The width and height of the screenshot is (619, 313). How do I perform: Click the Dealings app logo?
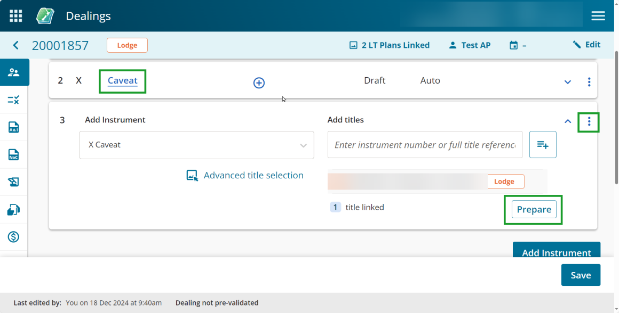click(x=45, y=16)
